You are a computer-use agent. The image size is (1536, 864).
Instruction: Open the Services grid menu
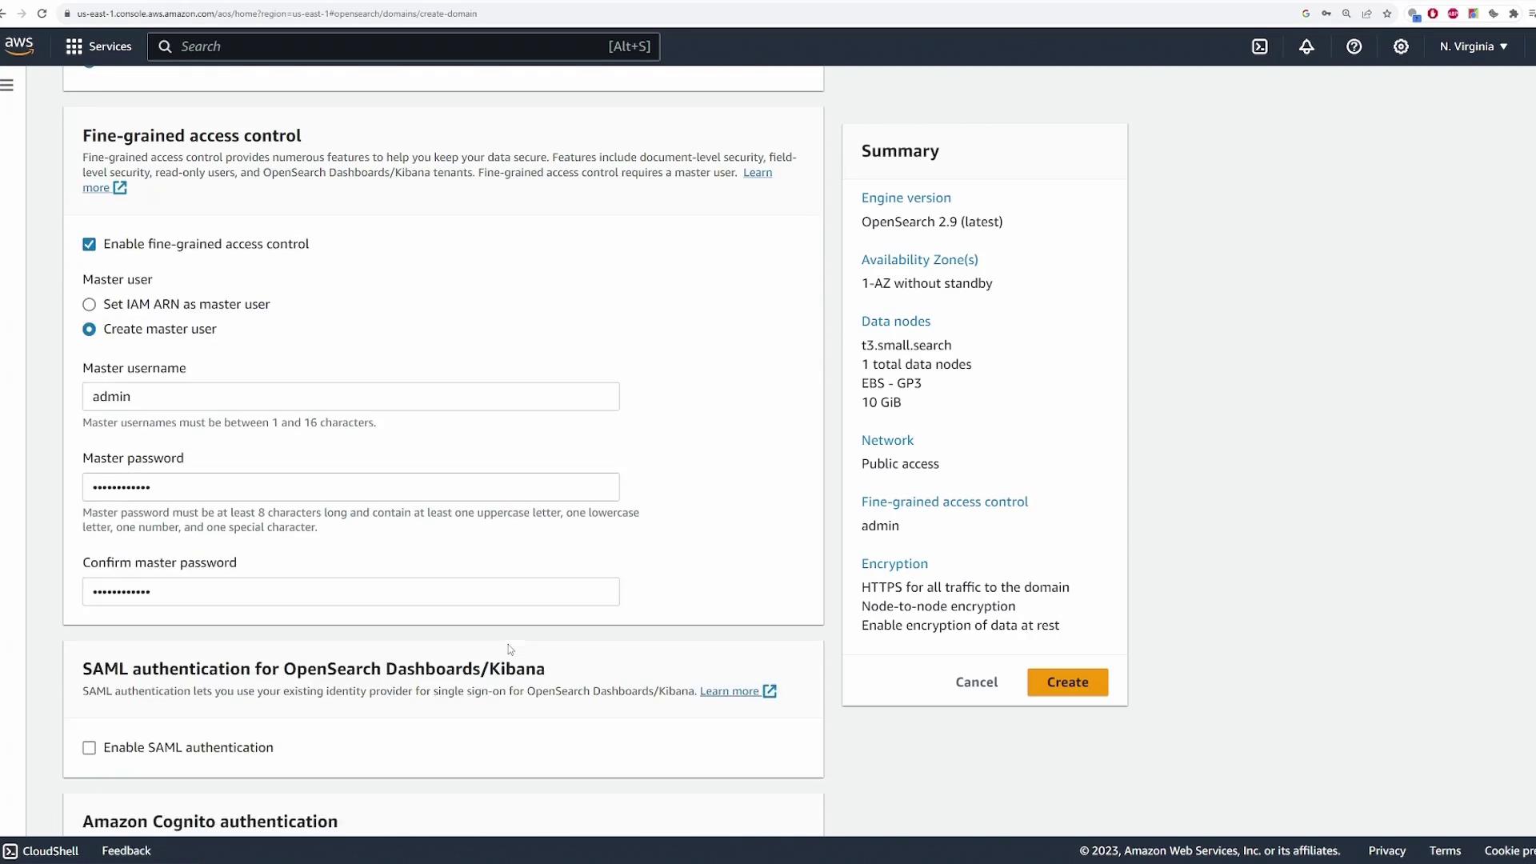click(x=98, y=46)
